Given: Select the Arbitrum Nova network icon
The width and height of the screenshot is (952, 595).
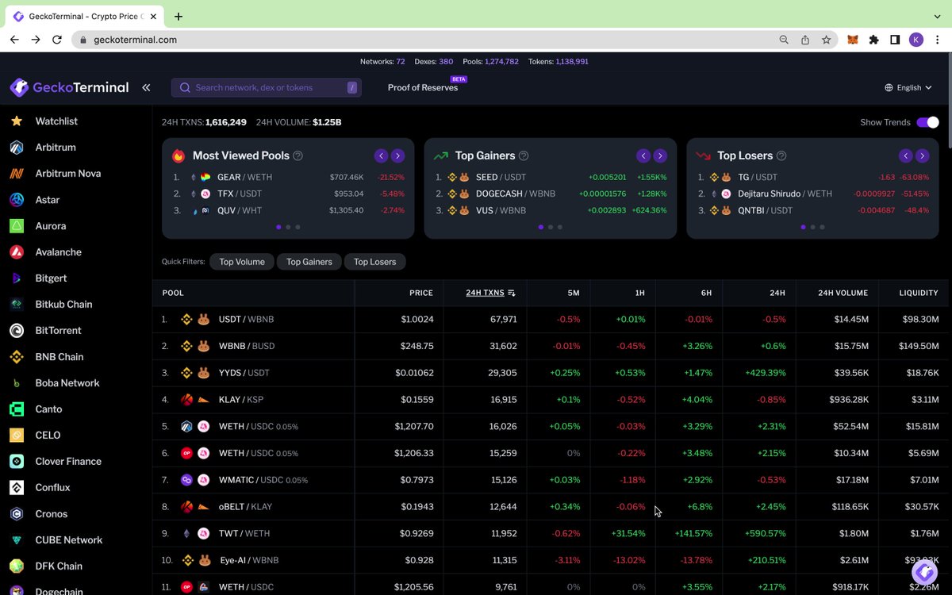Looking at the screenshot, I should pyautogui.click(x=17, y=174).
